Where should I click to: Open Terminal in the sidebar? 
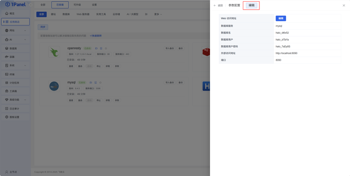tap(15, 74)
